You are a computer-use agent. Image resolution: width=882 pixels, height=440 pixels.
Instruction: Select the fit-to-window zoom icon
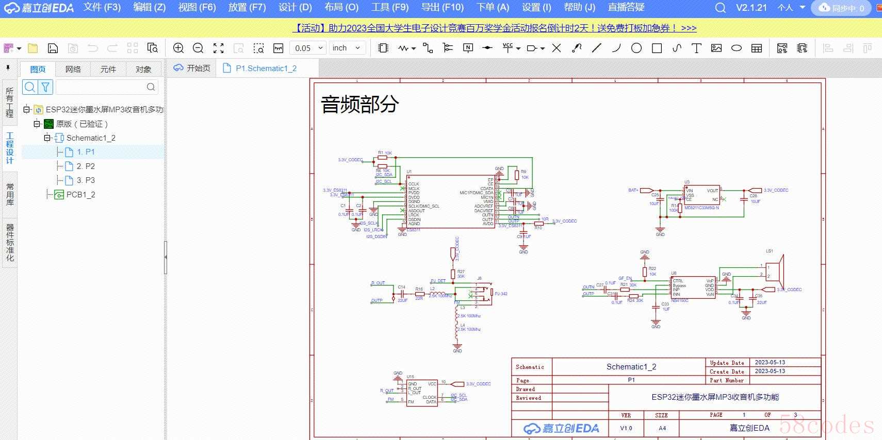[x=219, y=48]
